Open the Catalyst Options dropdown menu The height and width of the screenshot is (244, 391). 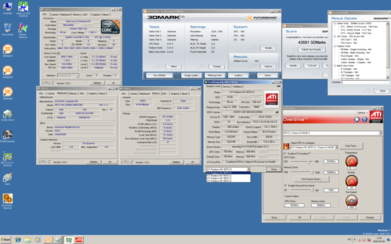[x=362, y=112]
